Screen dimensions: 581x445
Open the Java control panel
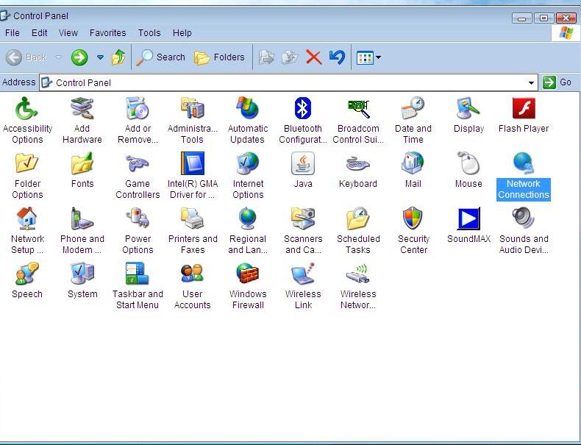(303, 170)
